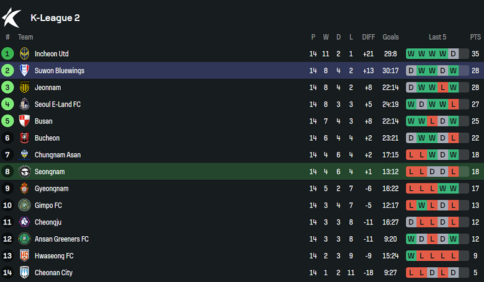Click the Last 5 column header
484x282 pixels.
[437, 37]
